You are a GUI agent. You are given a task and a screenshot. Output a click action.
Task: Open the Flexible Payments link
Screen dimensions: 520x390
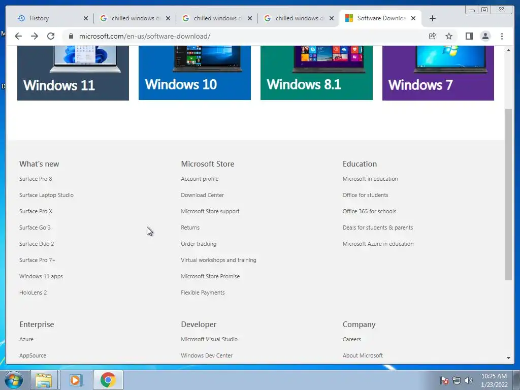(203, 292)
